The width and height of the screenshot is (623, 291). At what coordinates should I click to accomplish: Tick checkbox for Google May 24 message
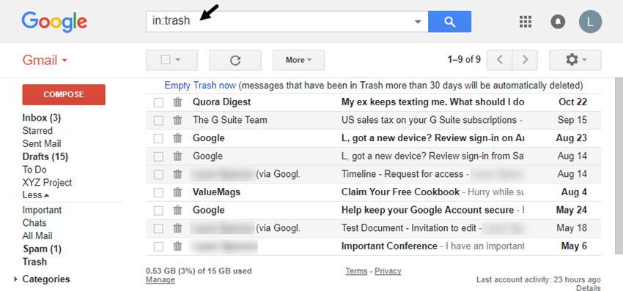tap(158, 211)
